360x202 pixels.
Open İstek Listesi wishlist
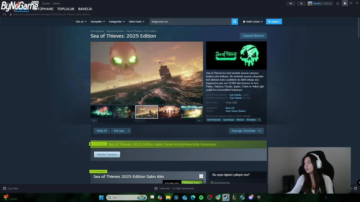253,22
